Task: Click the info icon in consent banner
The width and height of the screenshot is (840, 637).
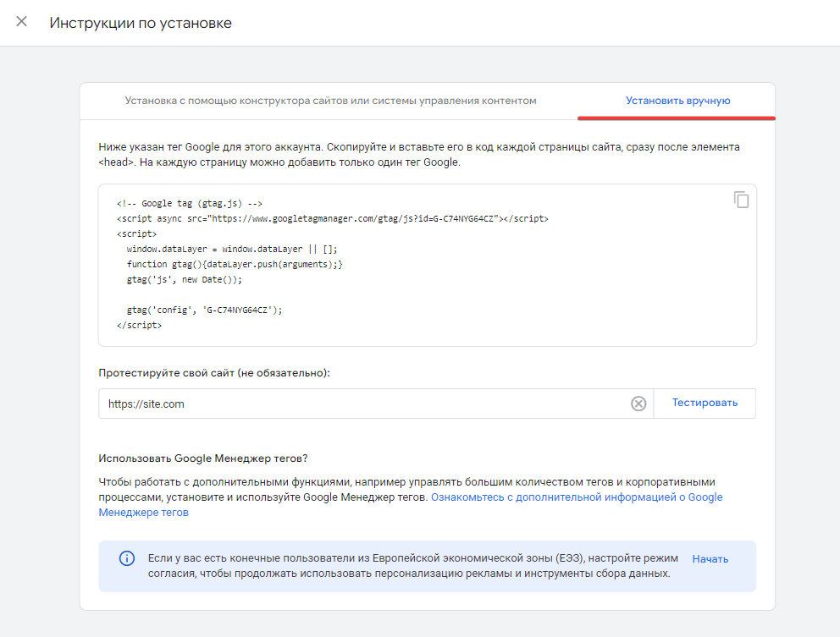Action: [127, 558]
